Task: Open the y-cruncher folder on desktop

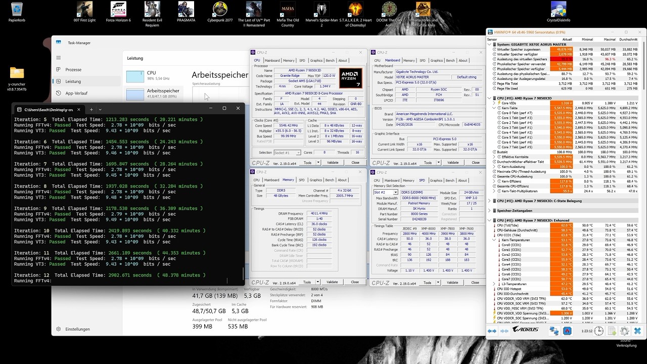Action: point(17,79)
